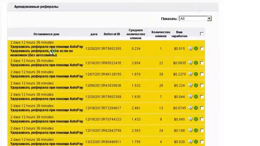Mark the checkbox for referral R62943758
Viewport: 260px width, 146px height.
point(202,131)
